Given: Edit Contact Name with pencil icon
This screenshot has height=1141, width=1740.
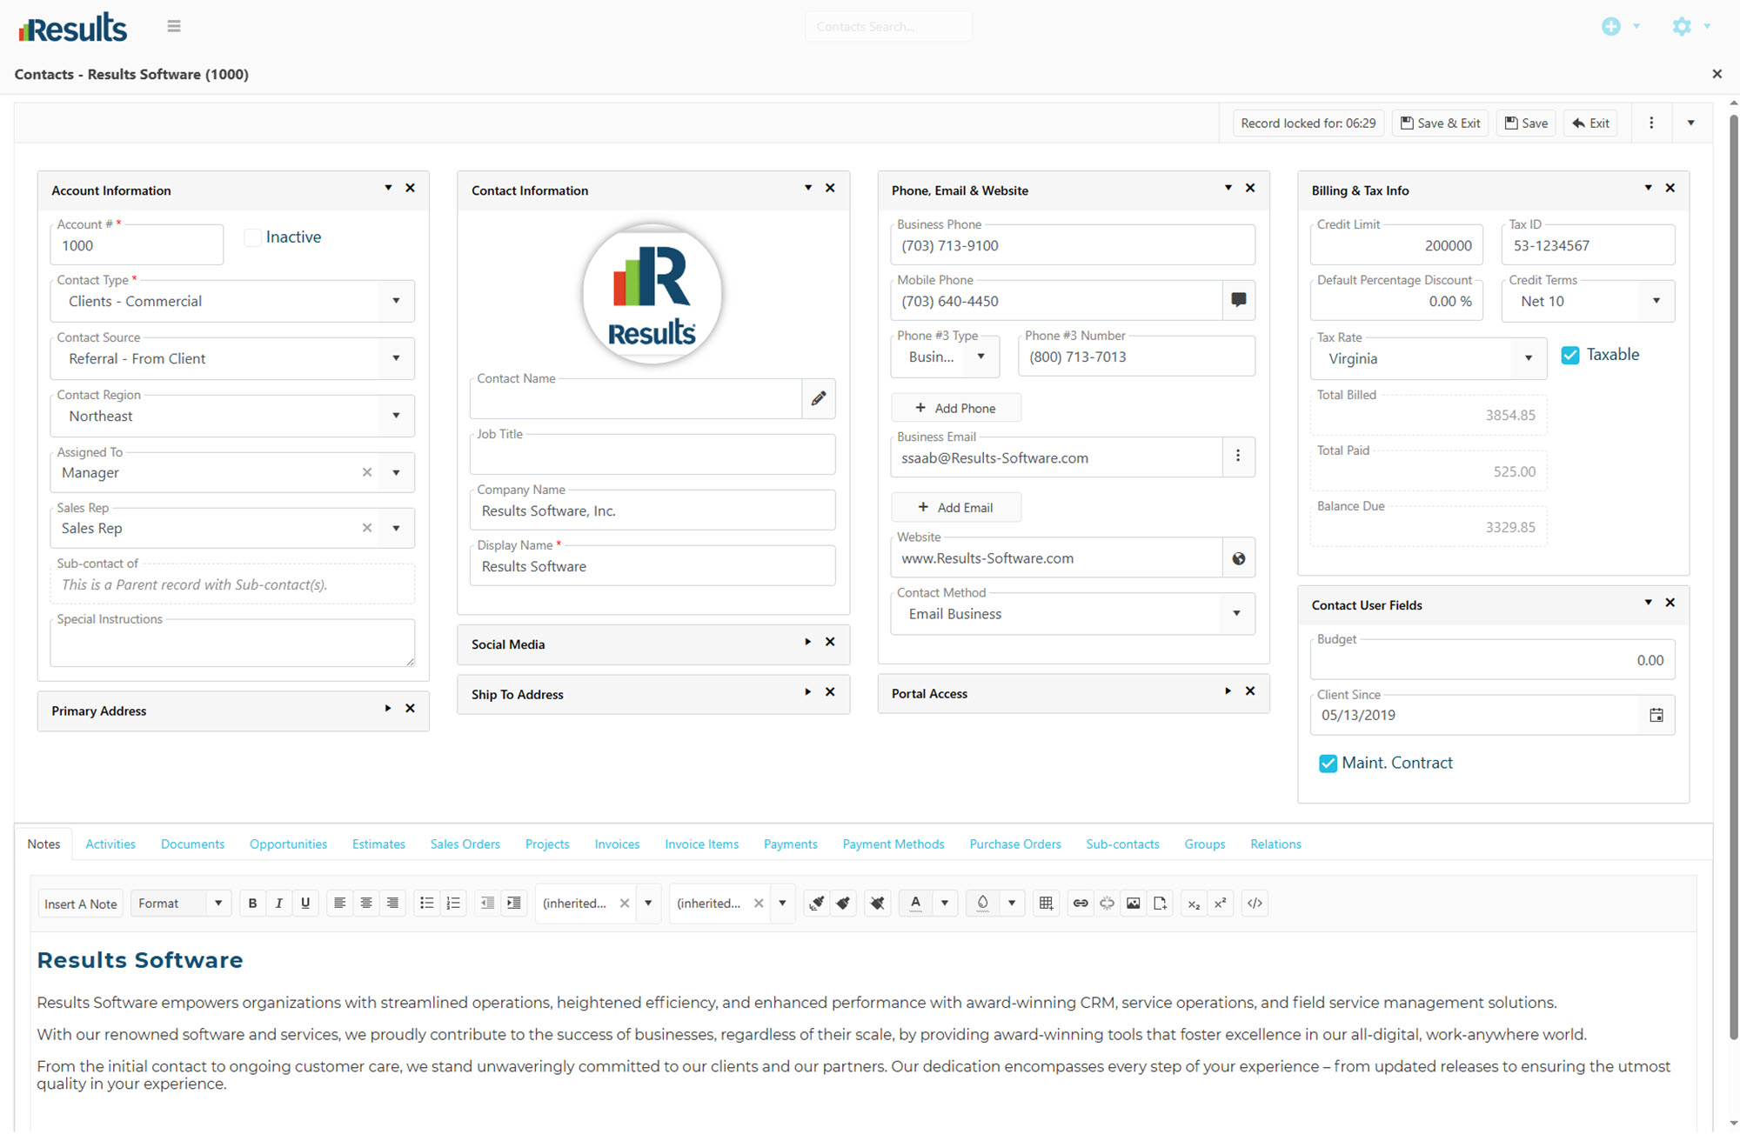Looking at the screenshot, I should [x=818, y=398].
